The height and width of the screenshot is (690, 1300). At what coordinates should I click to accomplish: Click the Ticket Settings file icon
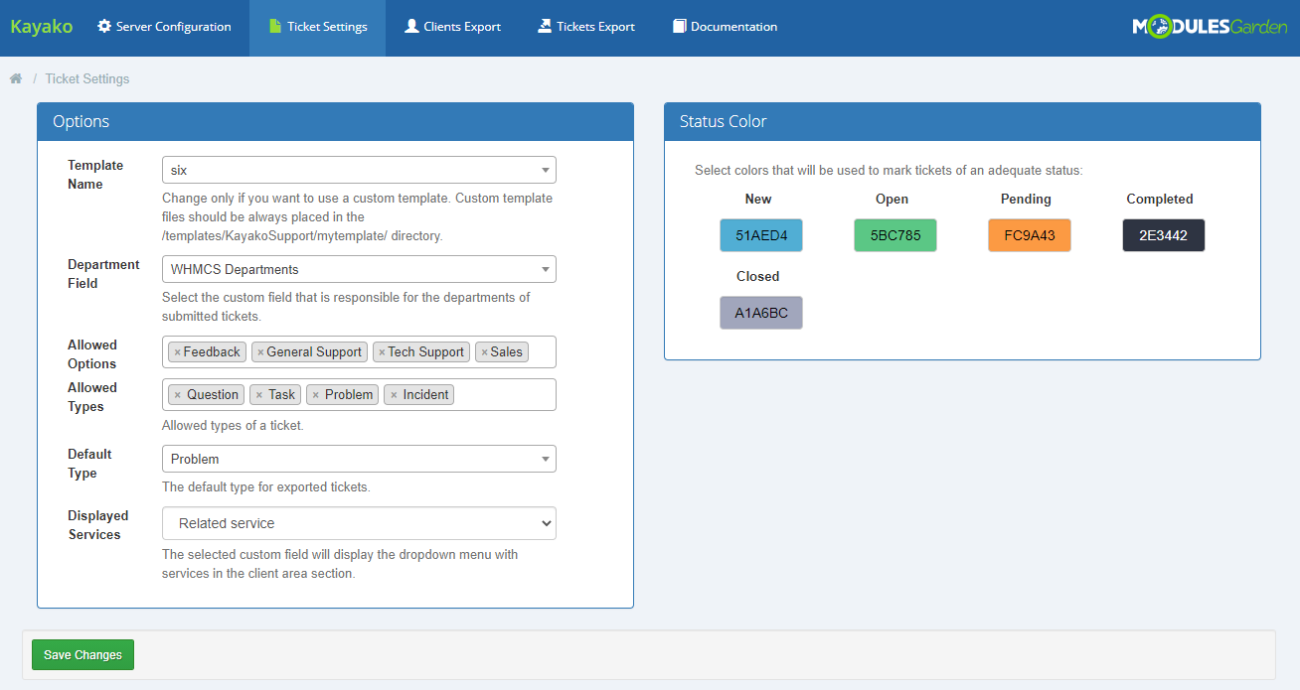click(x=275, y=27)
